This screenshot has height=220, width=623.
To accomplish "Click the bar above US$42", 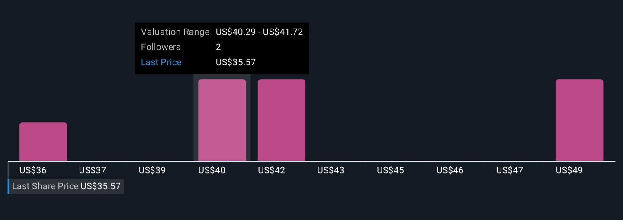I will point(282,120).
